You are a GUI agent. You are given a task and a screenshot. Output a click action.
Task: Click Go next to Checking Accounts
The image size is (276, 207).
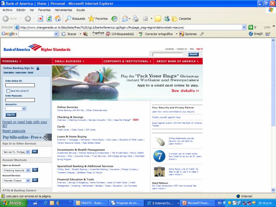tap(35, 170)
